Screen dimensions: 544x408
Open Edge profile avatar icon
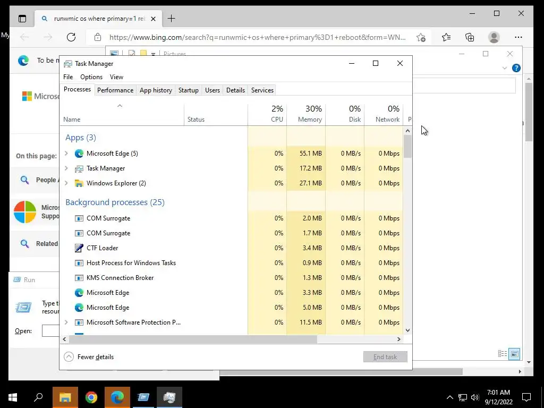[x=494, y=37]
